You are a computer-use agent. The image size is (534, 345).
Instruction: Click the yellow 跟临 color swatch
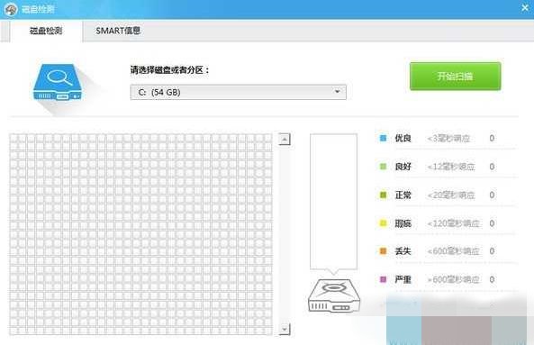[x=383, y=223]
